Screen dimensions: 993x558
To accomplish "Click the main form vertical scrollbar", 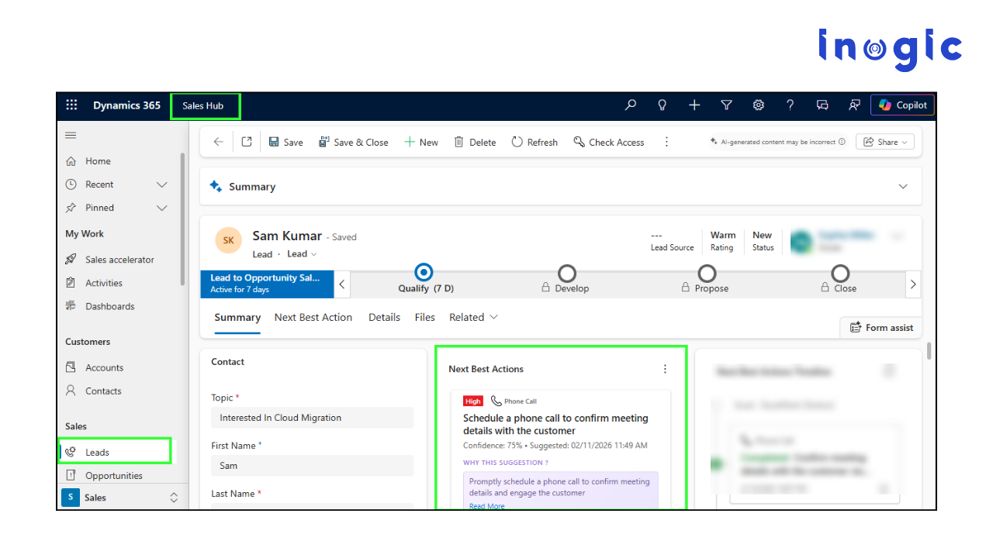I will click(x=929, y=351).
